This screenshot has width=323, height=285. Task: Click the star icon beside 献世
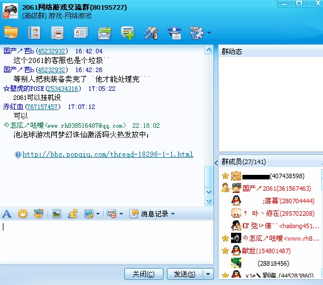(225, 251)
